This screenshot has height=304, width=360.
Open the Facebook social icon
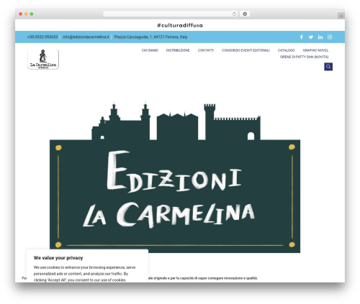[302, 37]
